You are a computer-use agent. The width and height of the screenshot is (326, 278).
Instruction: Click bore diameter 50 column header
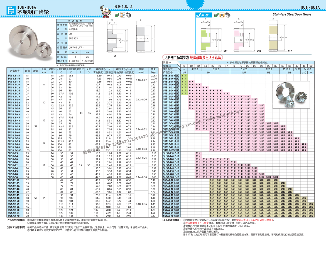(311, 66)
